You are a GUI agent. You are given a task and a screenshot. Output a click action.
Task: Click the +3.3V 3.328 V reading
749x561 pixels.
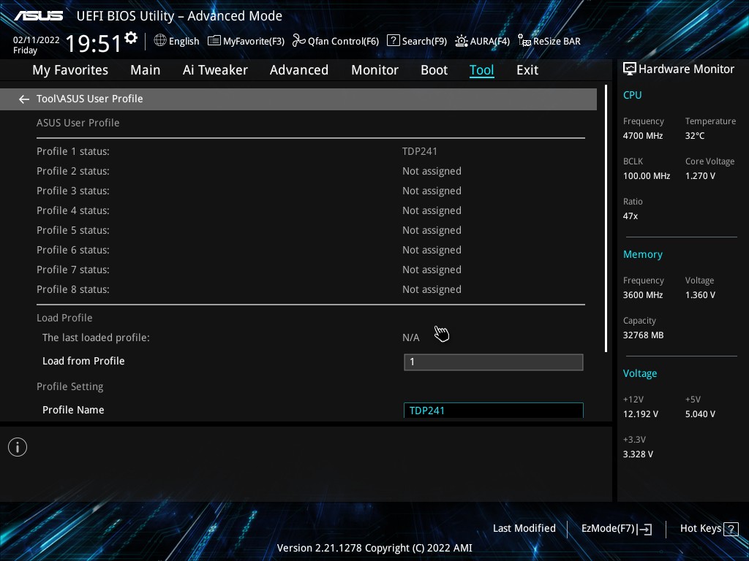pos(638,454)
